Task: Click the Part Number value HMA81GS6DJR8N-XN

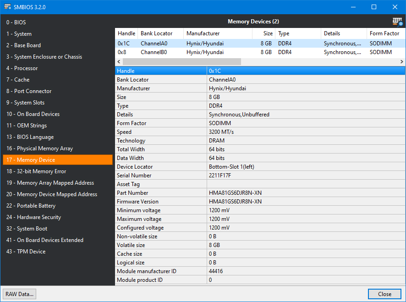Action: click(235, 193)
